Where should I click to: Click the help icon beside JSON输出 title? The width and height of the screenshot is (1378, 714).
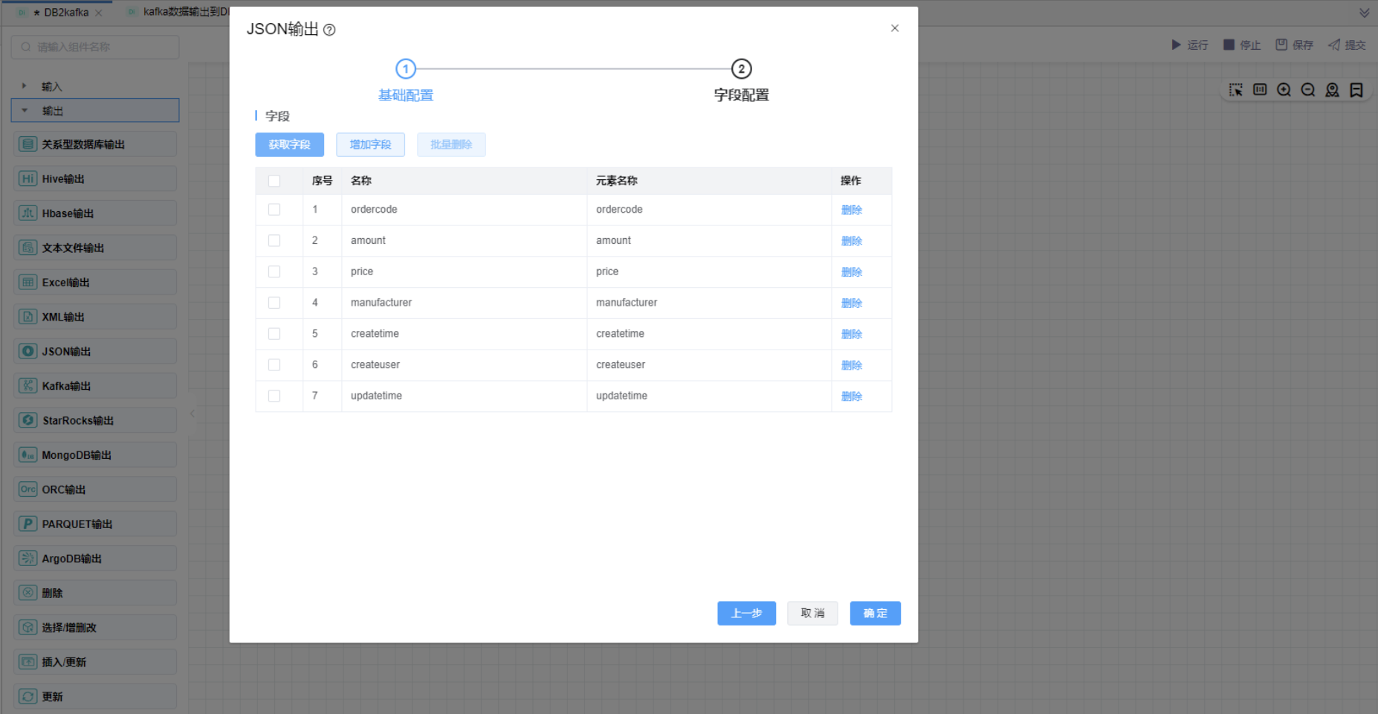[329, 30]
